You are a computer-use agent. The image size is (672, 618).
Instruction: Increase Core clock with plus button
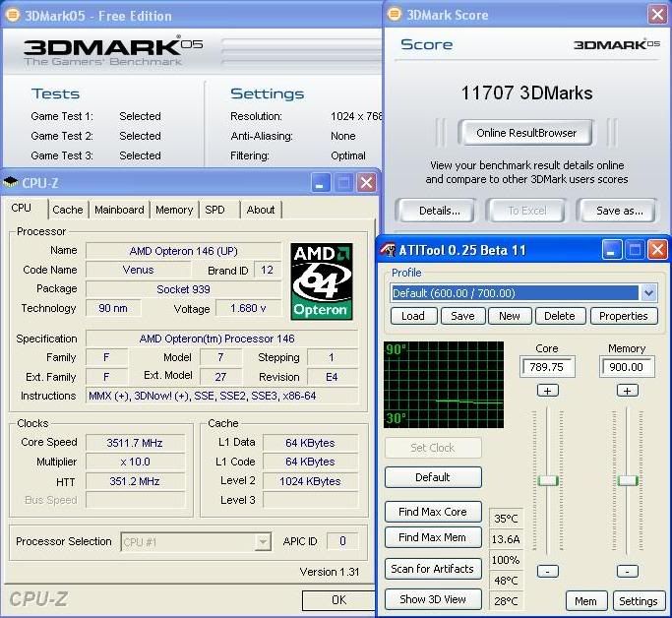547,391
